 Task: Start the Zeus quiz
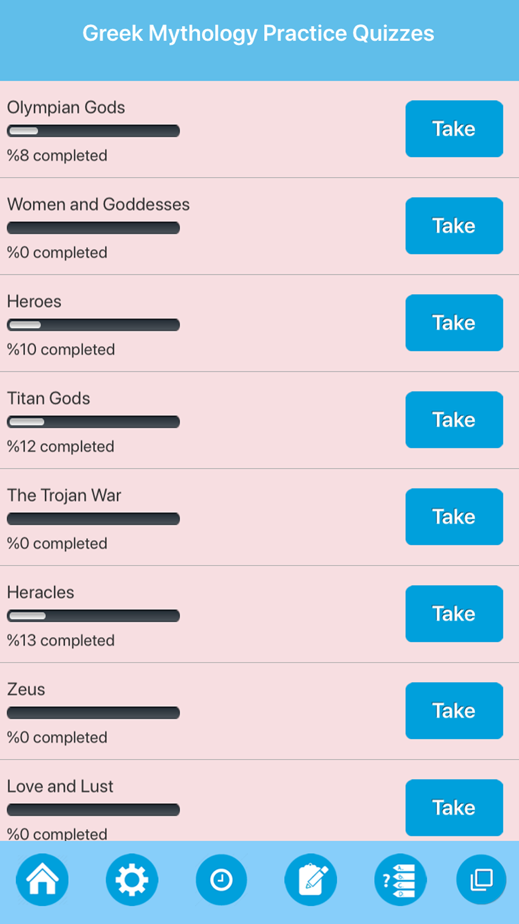pos(454,710)
